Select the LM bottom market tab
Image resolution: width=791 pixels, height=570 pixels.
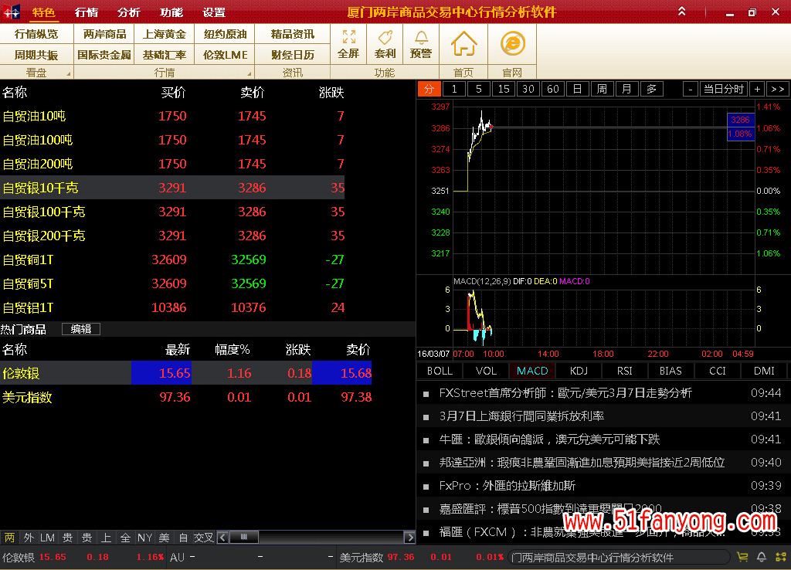click(47, 538)
